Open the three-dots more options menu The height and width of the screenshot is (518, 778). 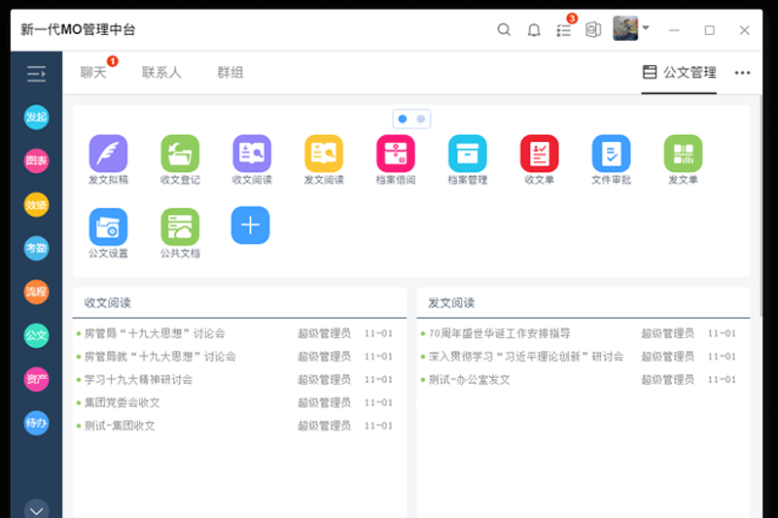[743, 73]
